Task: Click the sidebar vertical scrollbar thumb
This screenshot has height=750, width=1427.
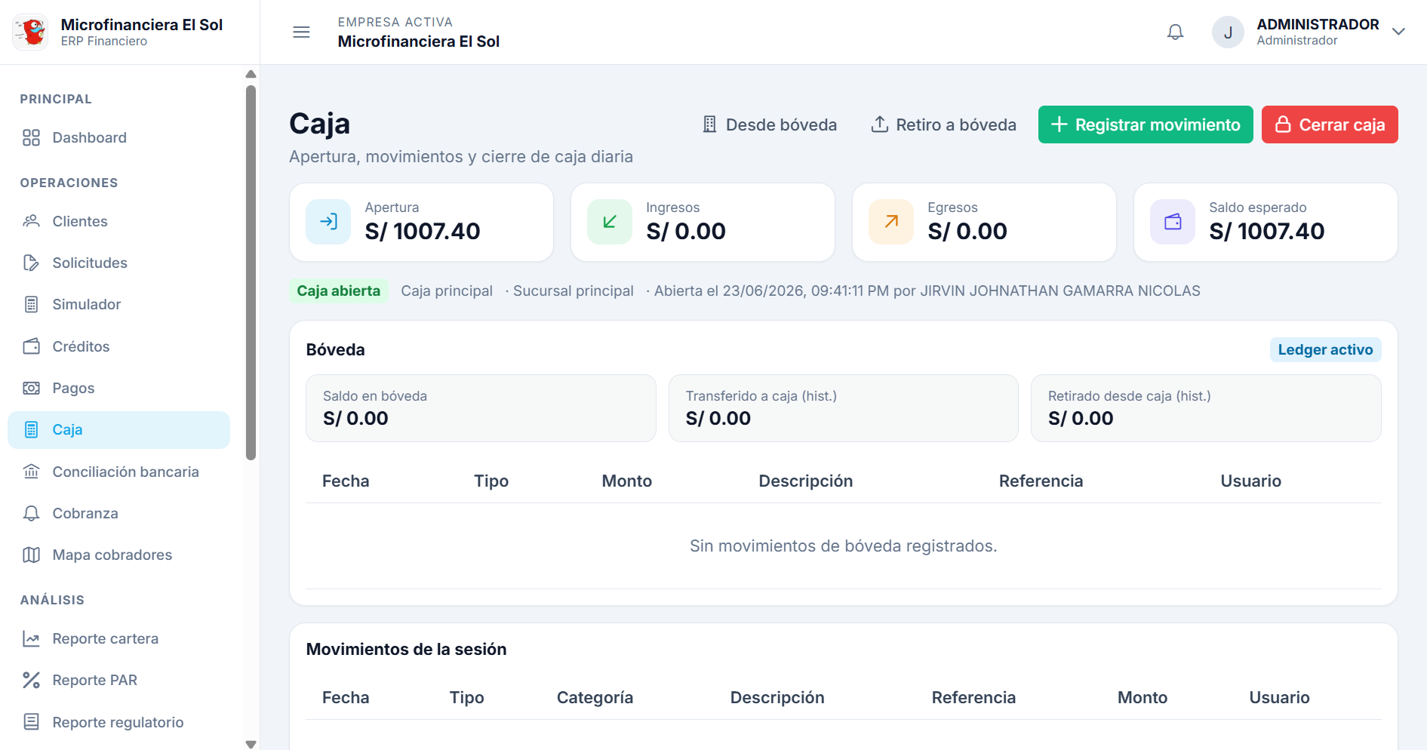Action: click(x=251, y=272)
